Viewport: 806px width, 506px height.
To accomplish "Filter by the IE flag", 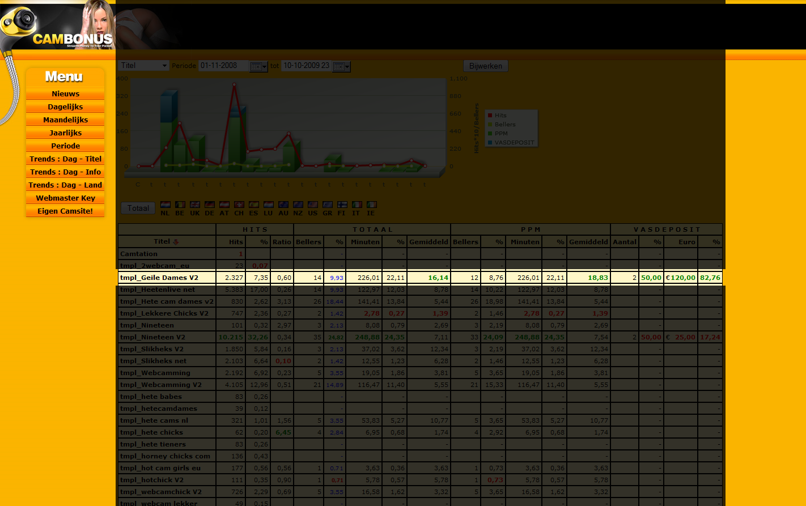I will (372, 205).
